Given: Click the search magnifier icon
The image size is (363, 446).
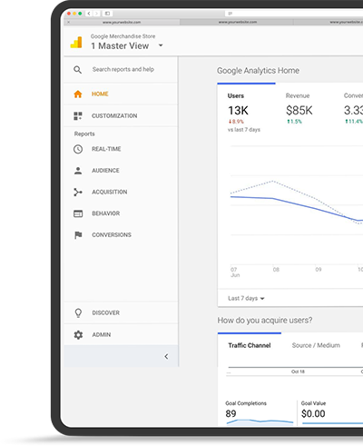Looking at the screenshot, I should [x=78, y=70].
